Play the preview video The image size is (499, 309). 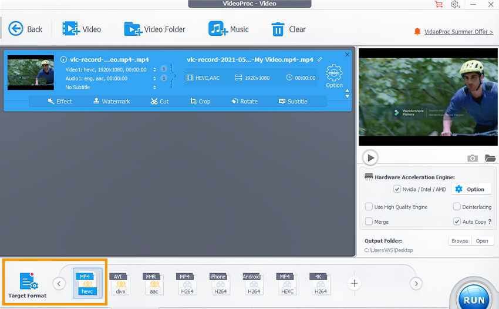coord(370,157)
